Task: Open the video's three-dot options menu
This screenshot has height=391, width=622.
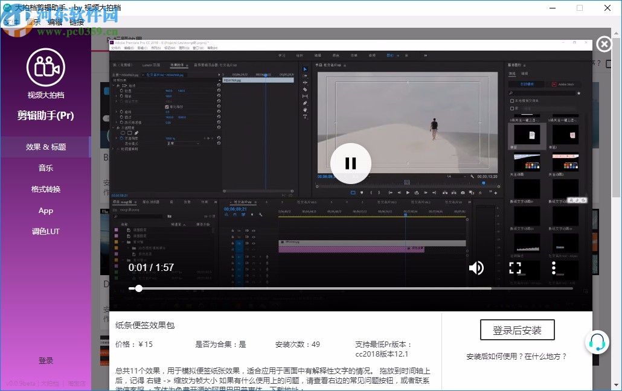Action: tap(553, 268)
